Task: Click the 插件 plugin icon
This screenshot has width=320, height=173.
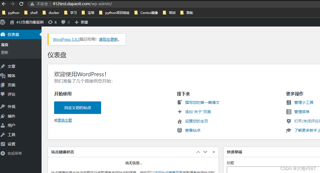Action: [3, 116]
